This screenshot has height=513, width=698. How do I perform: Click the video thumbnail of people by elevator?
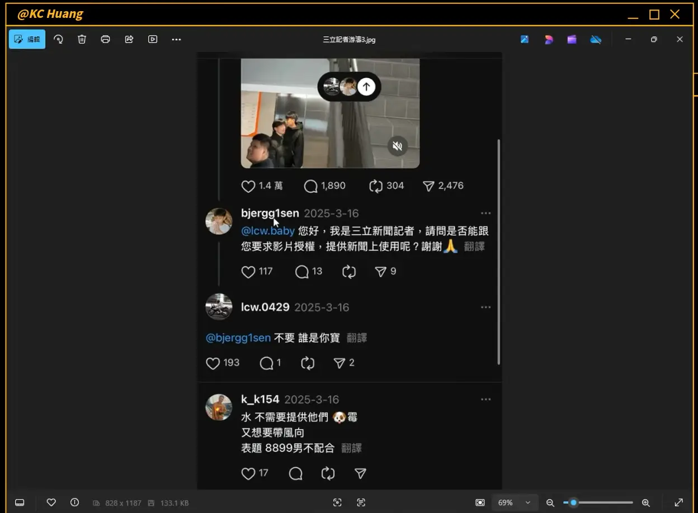[x=330, y=113]
